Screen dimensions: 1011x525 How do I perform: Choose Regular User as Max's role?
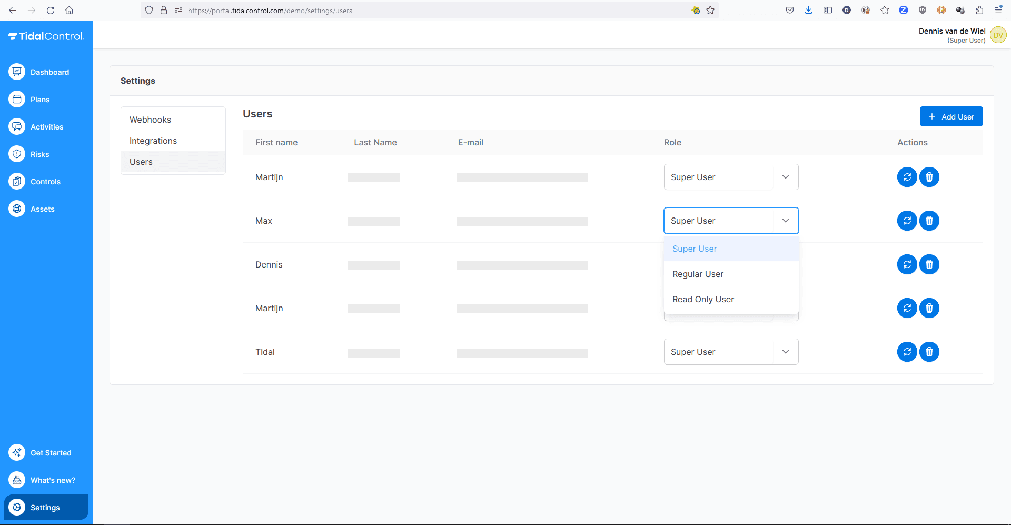698,274
